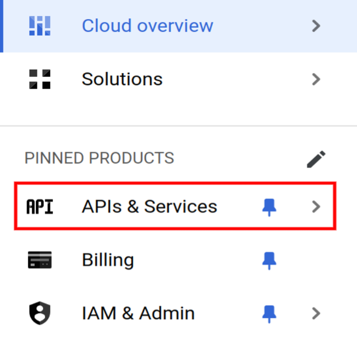Screen dimensions: 357x340
Task: Expand the Cloud overview submenu arrow
Action: point(316,25)
